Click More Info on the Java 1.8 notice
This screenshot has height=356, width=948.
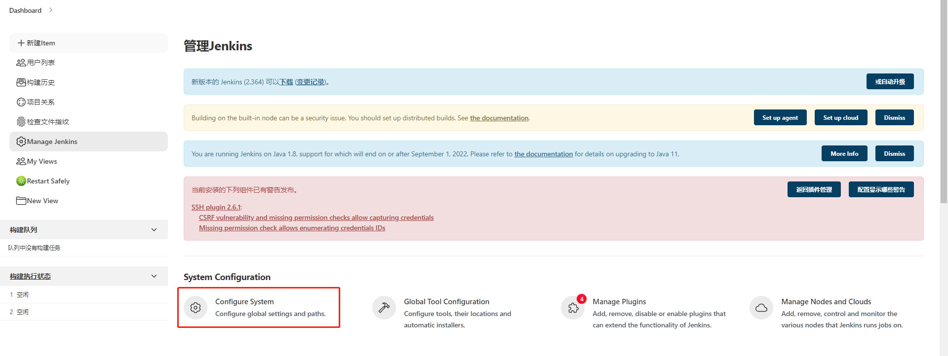[x=844, y=153]
